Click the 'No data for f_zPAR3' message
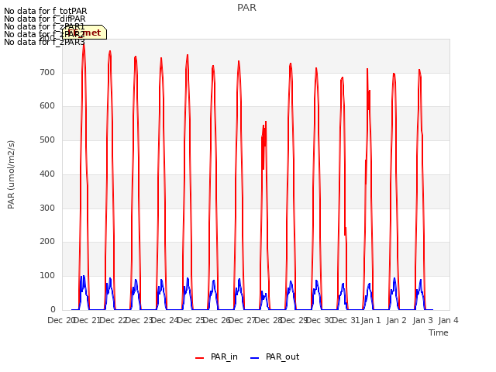This screenshot has height=372, width=496. click(x=44, y=42)
